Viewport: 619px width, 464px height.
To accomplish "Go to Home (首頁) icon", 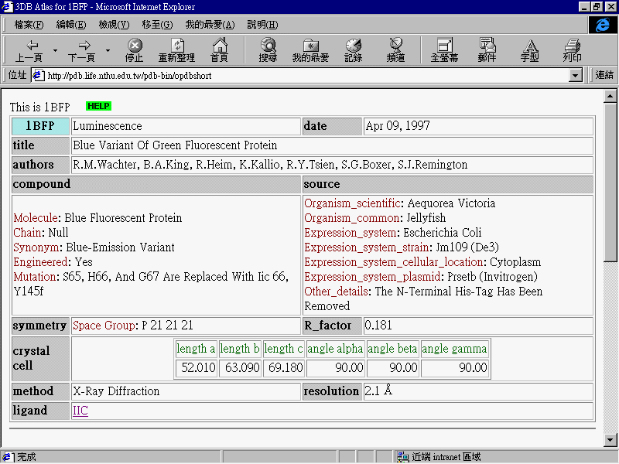I will pos(219,46).
